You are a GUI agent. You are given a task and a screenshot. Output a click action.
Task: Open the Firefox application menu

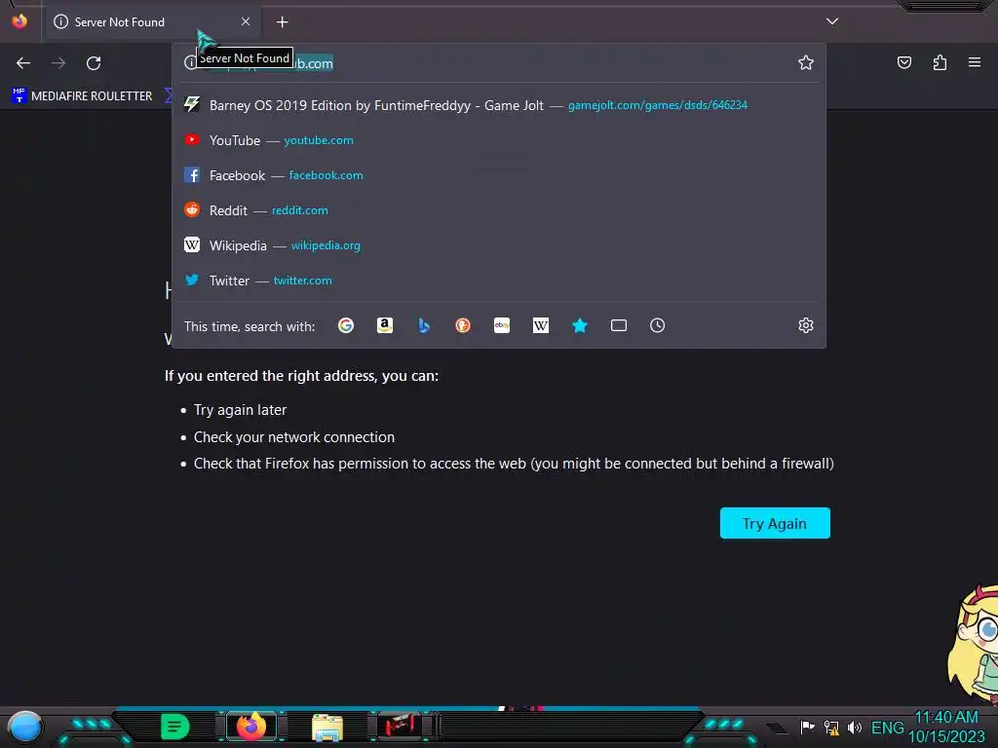tap(975, 62)
